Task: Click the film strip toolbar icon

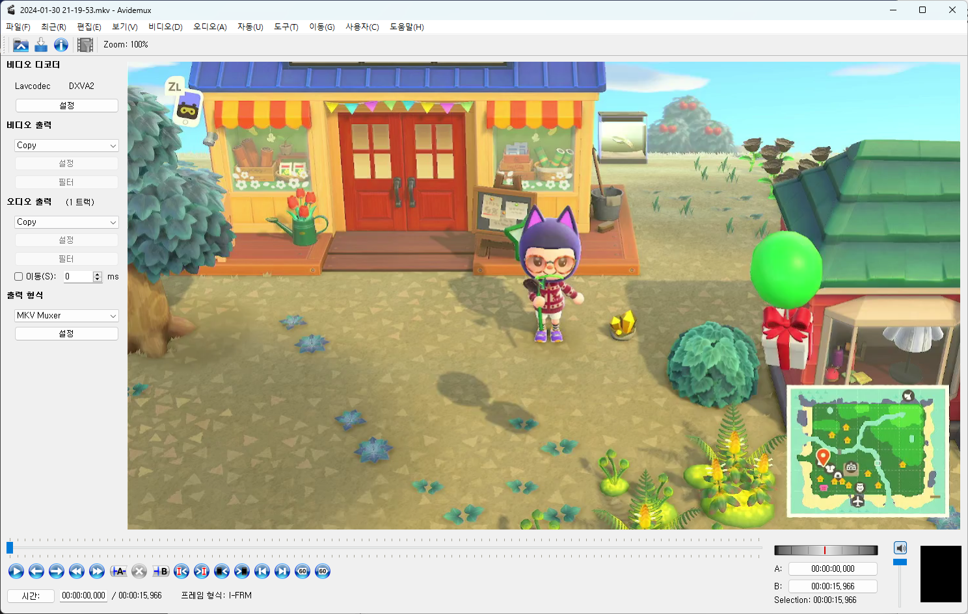Action: tap(85, 45)
